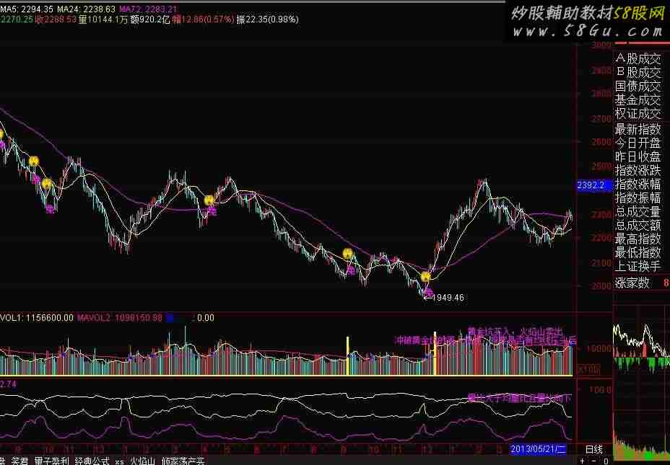Select the 倾家荡产卖 indicator tab
This screenshot has width=670, height=465.
click(x=183, y=461)
